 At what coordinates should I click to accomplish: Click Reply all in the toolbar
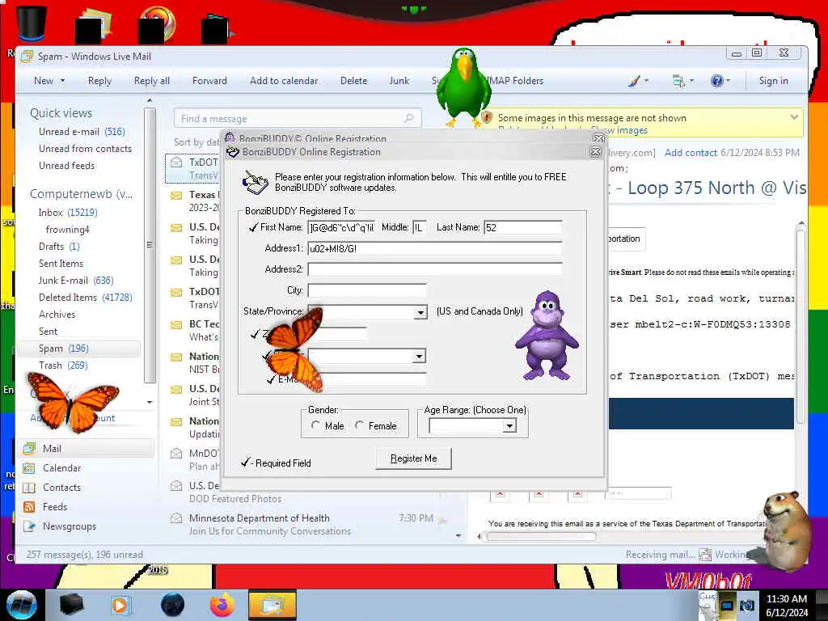tap(152, 81)
